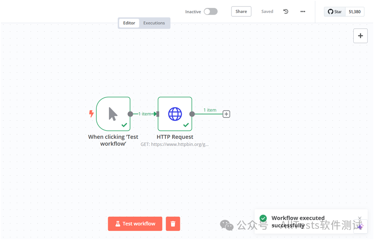Switch to the Executions tab

154,23
